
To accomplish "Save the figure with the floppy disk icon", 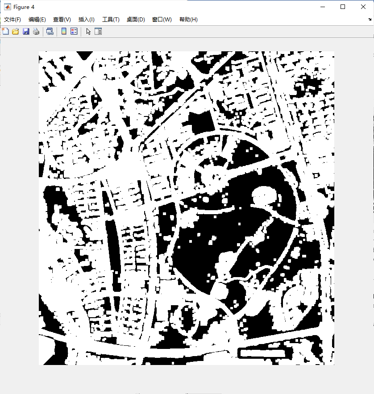I will (x=26, y=31).
